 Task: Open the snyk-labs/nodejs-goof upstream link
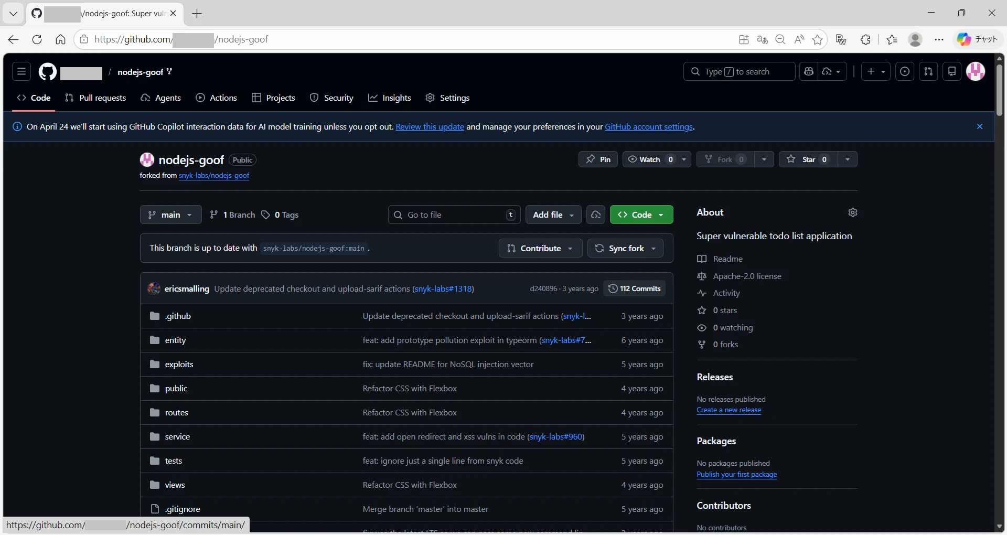(x=214, y=175)
